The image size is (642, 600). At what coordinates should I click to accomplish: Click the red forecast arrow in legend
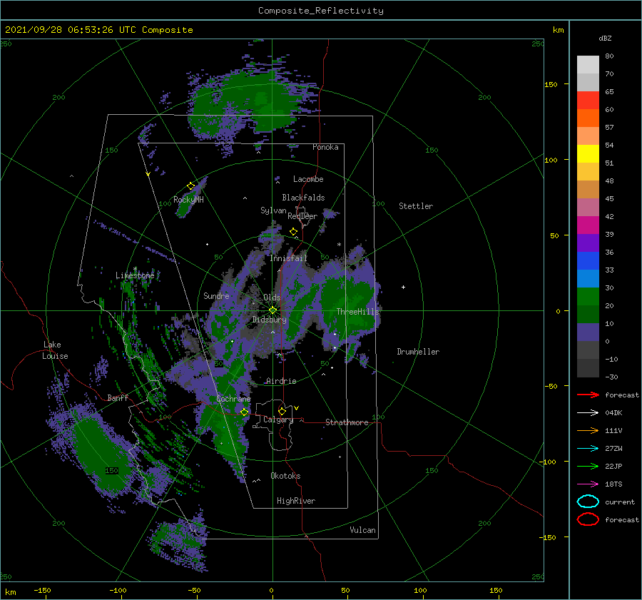[x=588, y=395]
